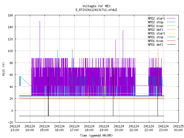Click the 'NPD2 defl' legend label
The height and width of the screenshot is (138, 184).
click(156, 30)
